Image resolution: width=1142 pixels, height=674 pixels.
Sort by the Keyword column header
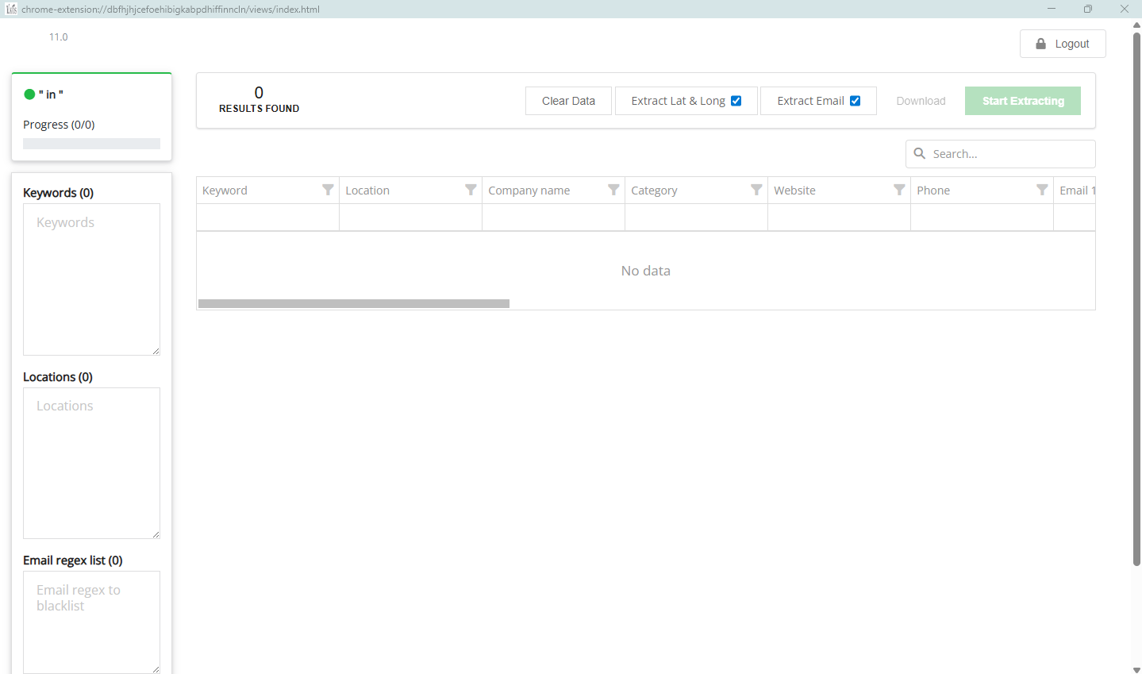[x=225, y=191]
